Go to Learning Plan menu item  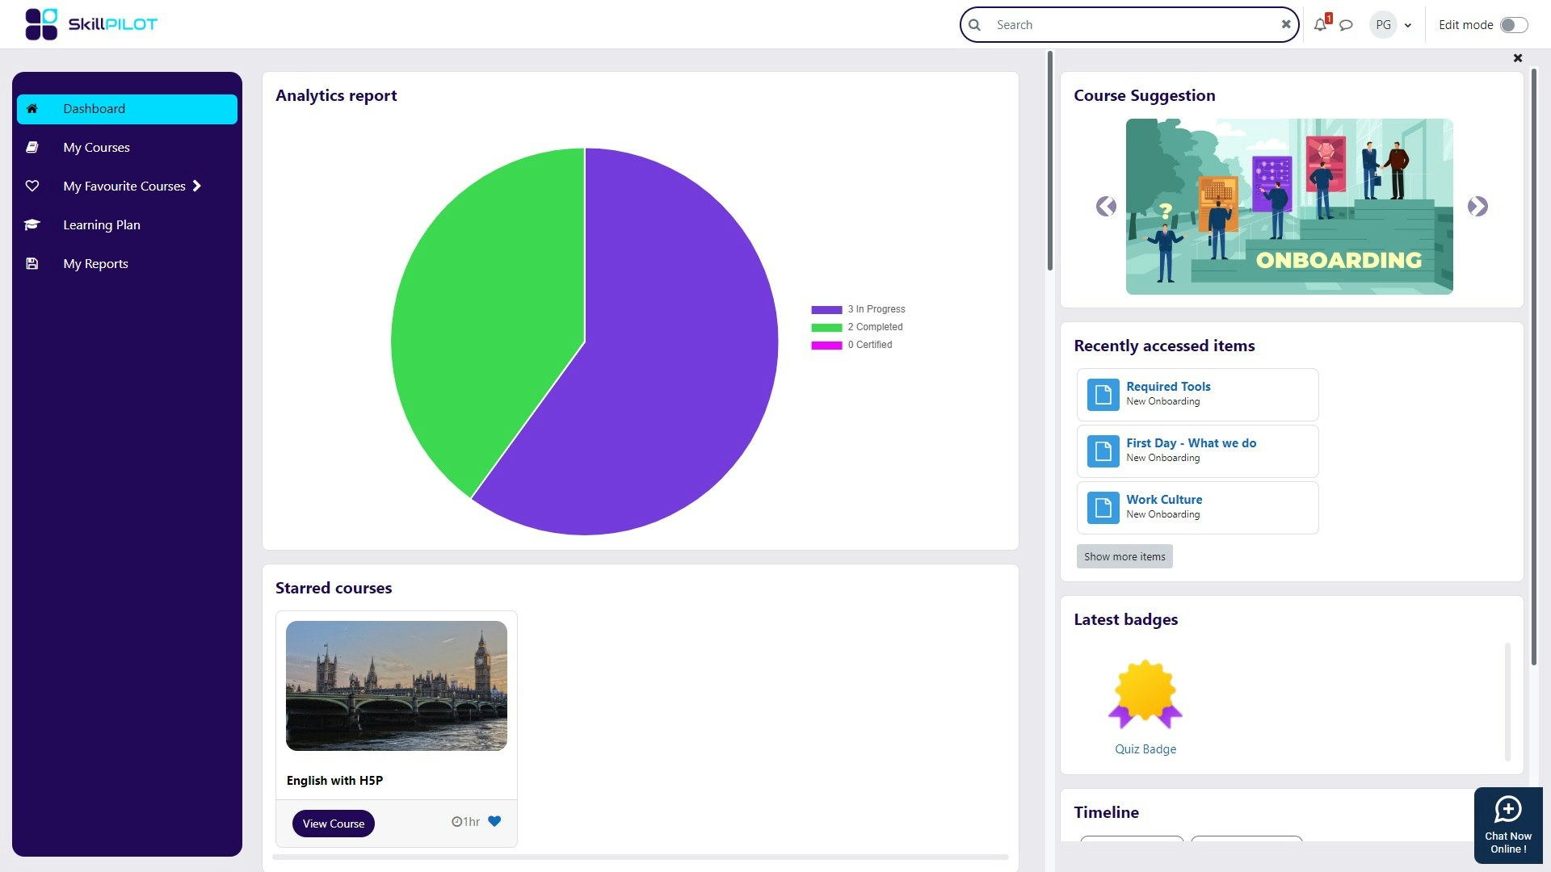click(x=101, y=224)
